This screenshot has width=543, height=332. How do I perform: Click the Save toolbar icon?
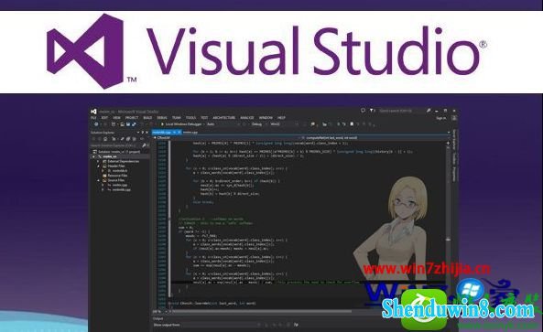point(128,124)
